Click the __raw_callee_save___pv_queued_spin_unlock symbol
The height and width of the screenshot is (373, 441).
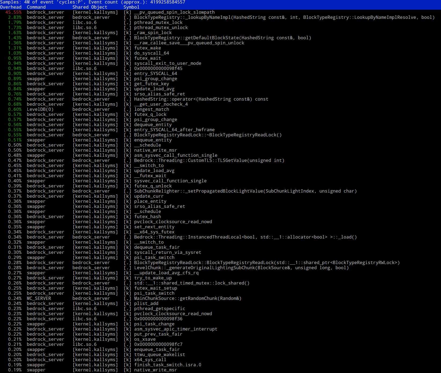[189, 43]
